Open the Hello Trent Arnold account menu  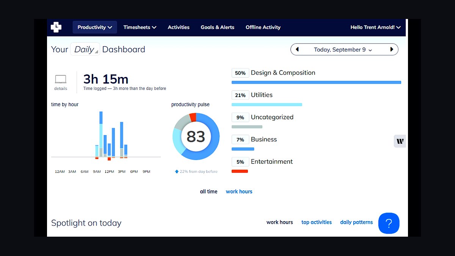[x=375, y=27]
